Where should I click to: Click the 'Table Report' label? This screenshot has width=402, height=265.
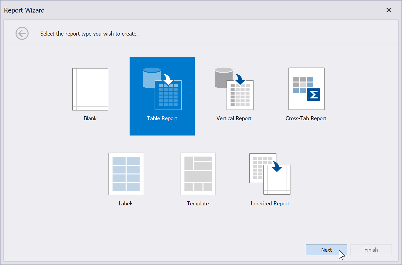162,118
